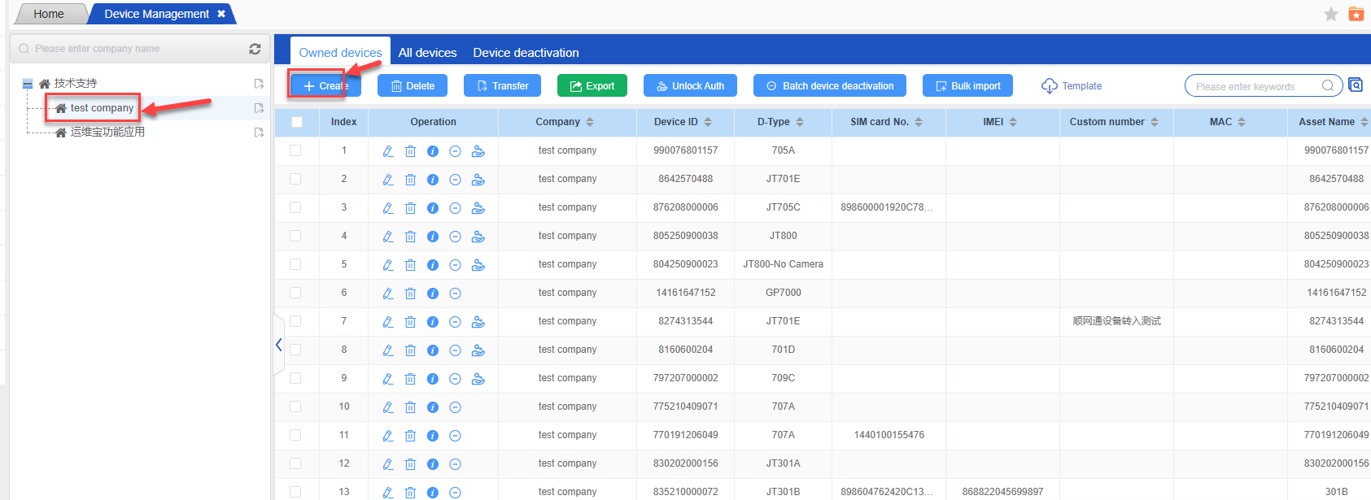Toggle the select-all header checkbox

(x=297, y=122)
